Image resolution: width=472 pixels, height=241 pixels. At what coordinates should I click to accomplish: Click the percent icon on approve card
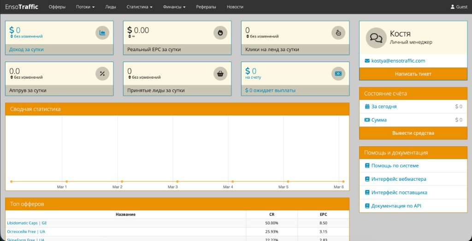tap(102, 73)
